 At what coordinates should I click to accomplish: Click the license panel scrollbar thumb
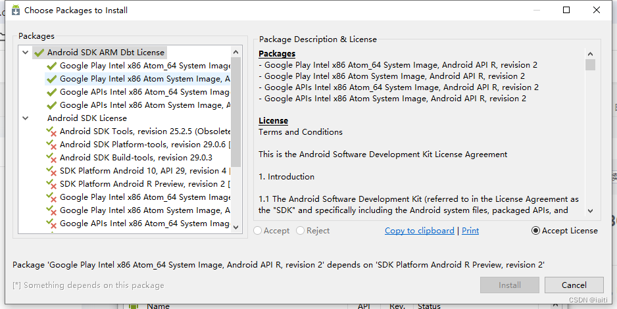click(x=590, y=65)
